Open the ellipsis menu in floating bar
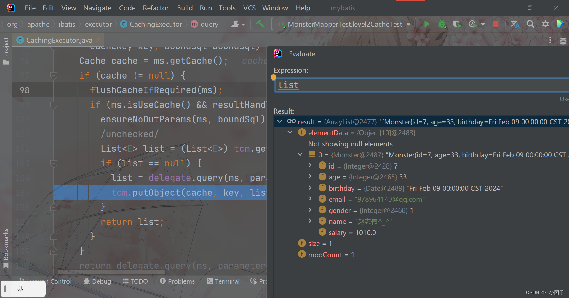Viewport: 569px width, 298px height. pyautogui.click(x=37, y=289)
